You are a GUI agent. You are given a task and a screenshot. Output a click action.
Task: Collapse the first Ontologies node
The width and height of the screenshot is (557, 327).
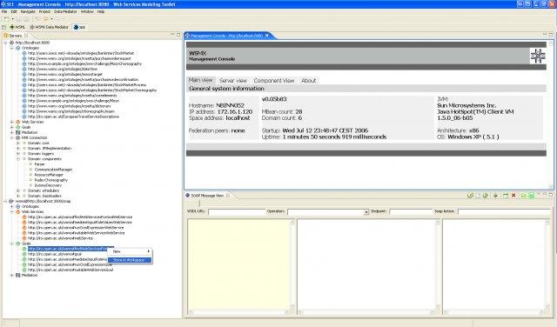tap(11, 48)
